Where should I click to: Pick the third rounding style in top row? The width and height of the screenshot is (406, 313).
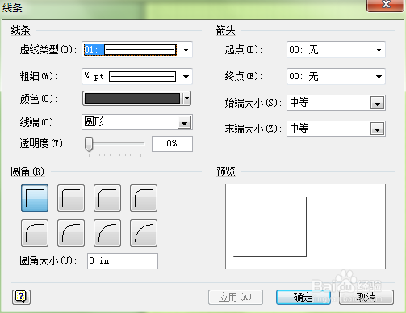107,198
